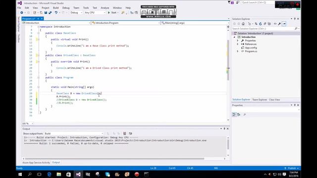The height and width of the screenshot is (178, 317).
Task: Click the Quick Launch search box
Action: [258, 2]
